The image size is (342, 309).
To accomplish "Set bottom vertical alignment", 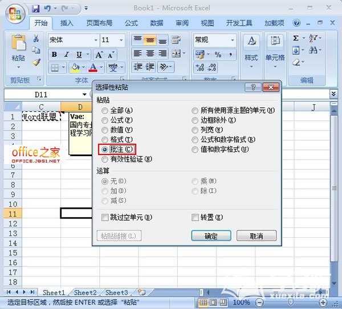I will pos(162,39).
